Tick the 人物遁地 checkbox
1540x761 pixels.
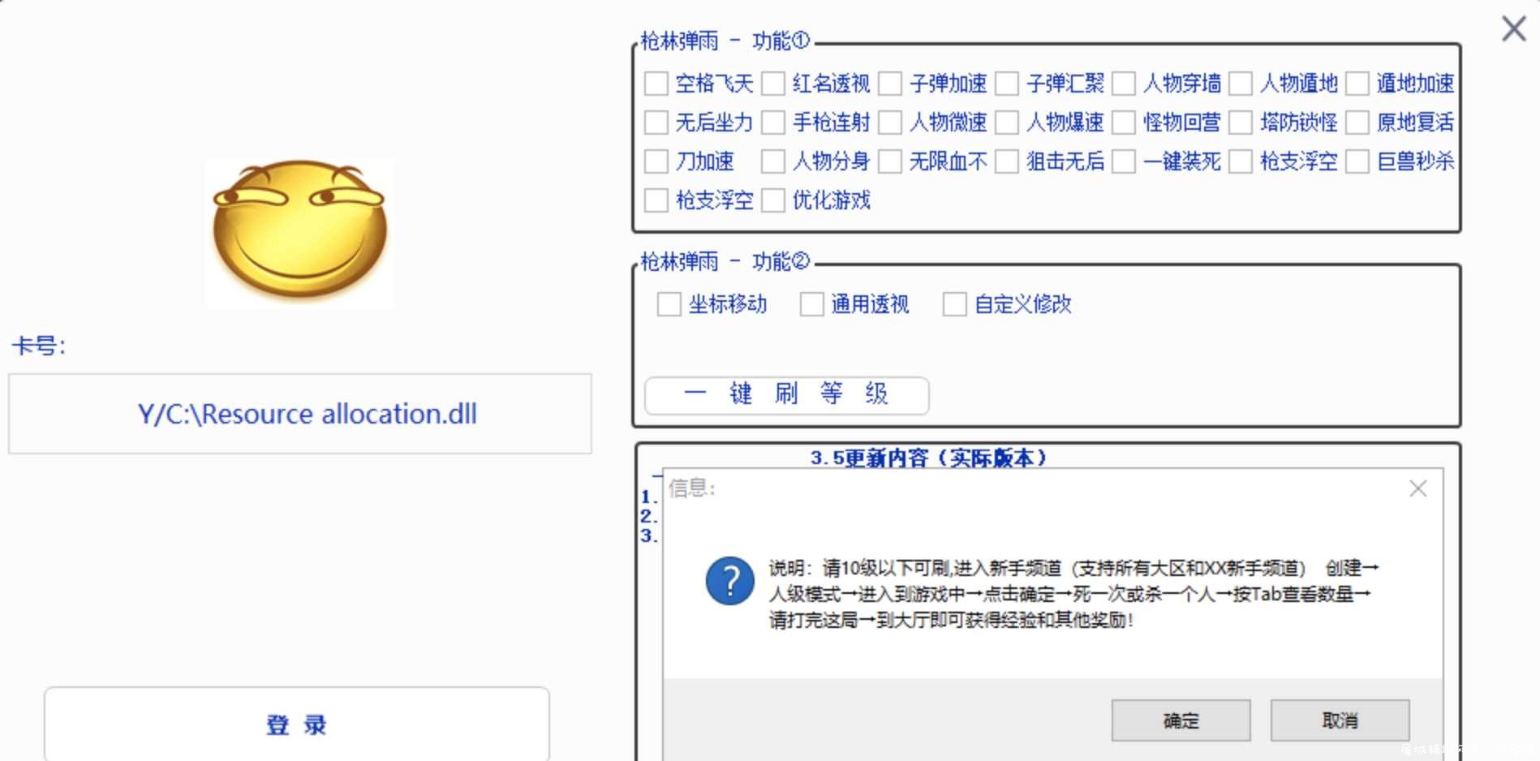pos(1240,84)
